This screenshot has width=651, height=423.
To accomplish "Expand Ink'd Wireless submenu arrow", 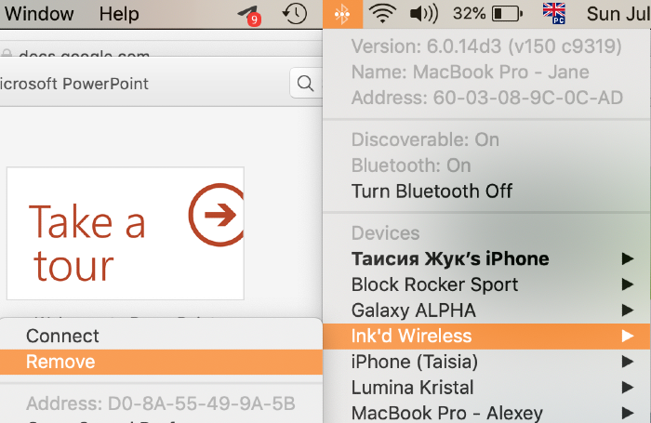I will pyautogui.click(x=628, y=336).
